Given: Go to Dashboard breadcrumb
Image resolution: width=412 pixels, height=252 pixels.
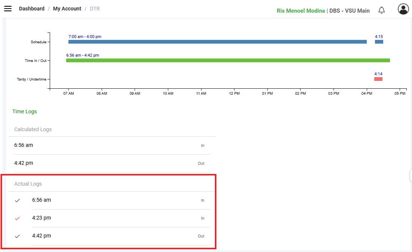Looking at the screenshot, I should [32, 9].
